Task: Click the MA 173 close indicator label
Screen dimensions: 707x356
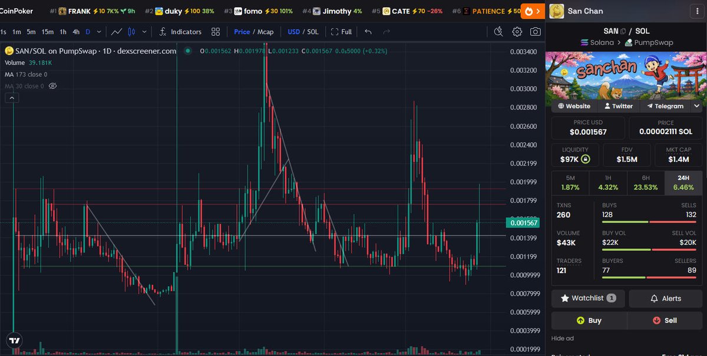Action: coord(26,74)
